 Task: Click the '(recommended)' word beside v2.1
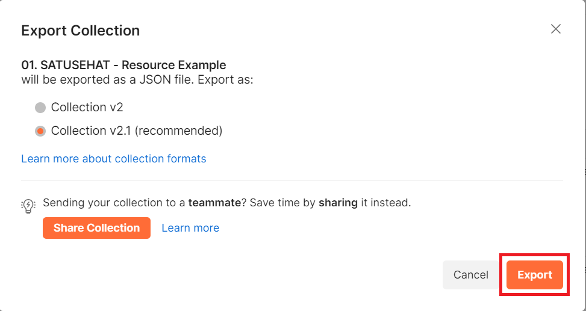click(178, 131)
